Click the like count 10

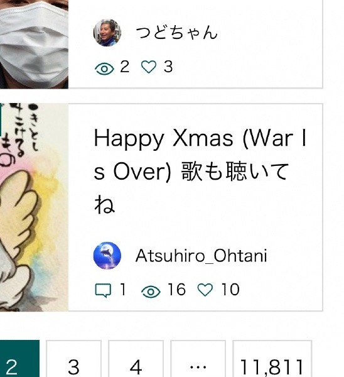click(230, 289)
